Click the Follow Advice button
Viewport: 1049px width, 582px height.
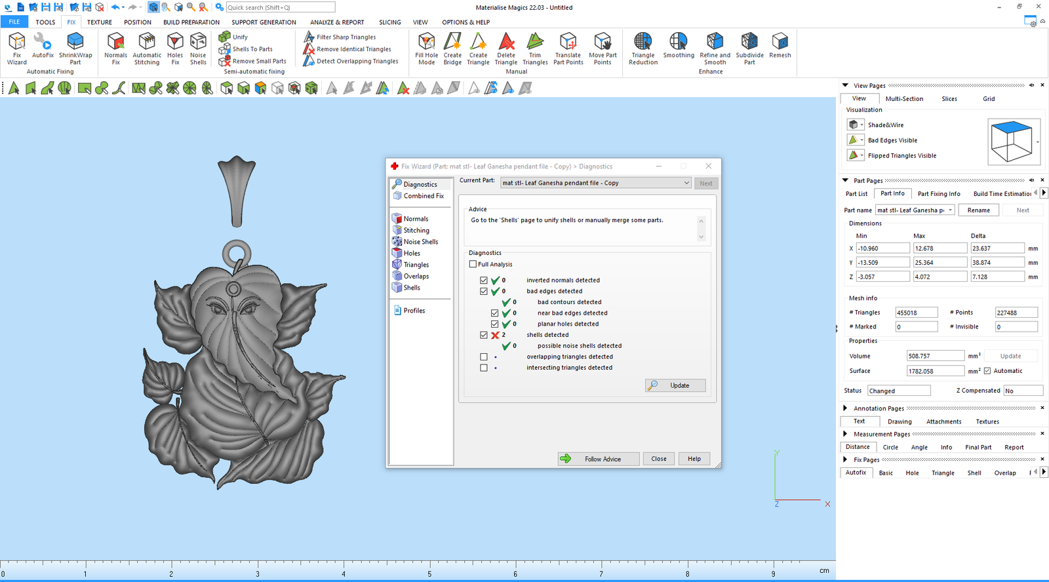click(x=599, y=459)
